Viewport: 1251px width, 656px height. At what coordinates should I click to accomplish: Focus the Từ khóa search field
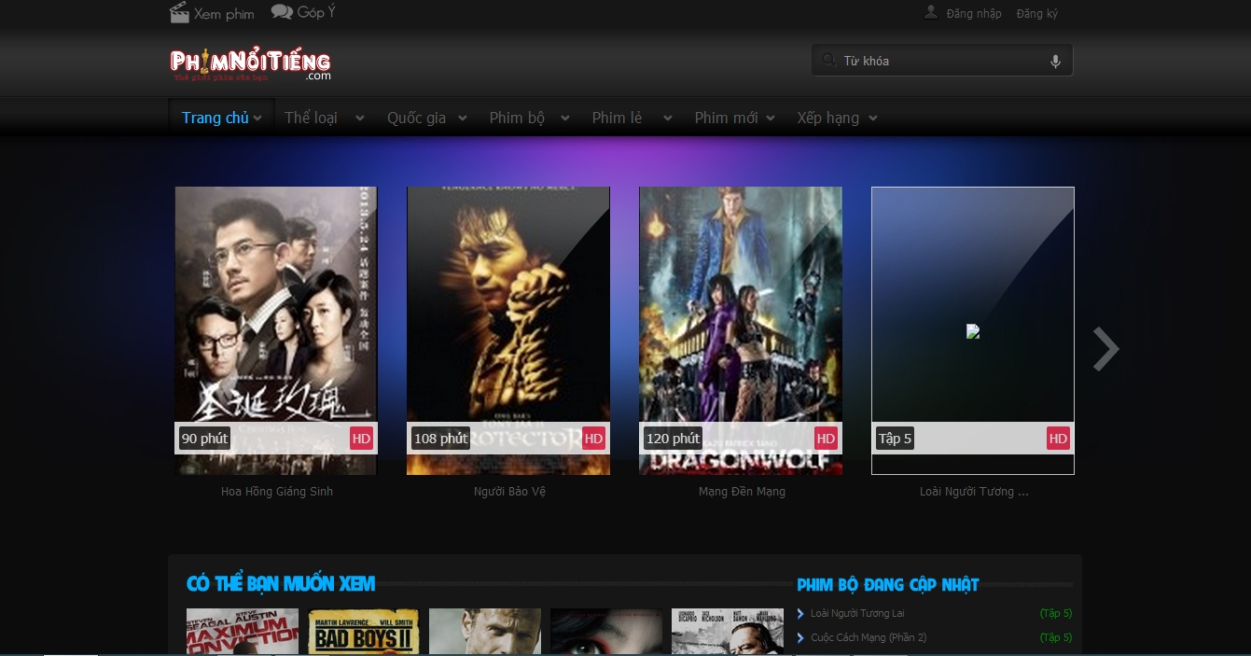(942, 61)
